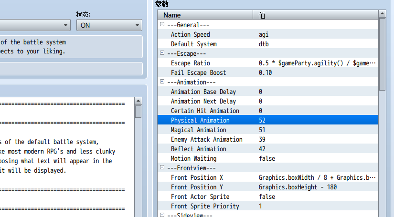Select the Front Position X row

click(x=268, y=177)
